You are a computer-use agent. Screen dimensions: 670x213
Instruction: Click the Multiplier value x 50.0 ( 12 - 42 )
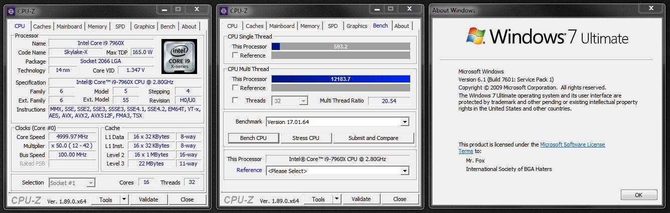72,146
